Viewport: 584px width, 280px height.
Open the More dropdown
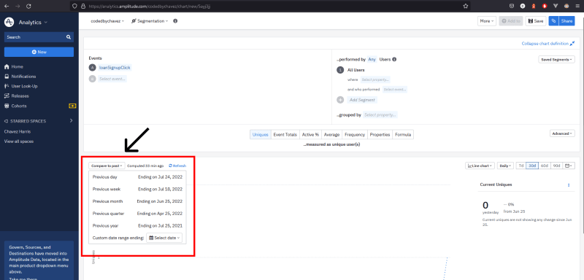coord(487,21)
